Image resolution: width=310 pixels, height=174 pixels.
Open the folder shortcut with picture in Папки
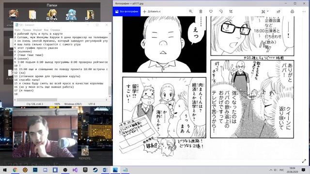click(x=90, y=15)
